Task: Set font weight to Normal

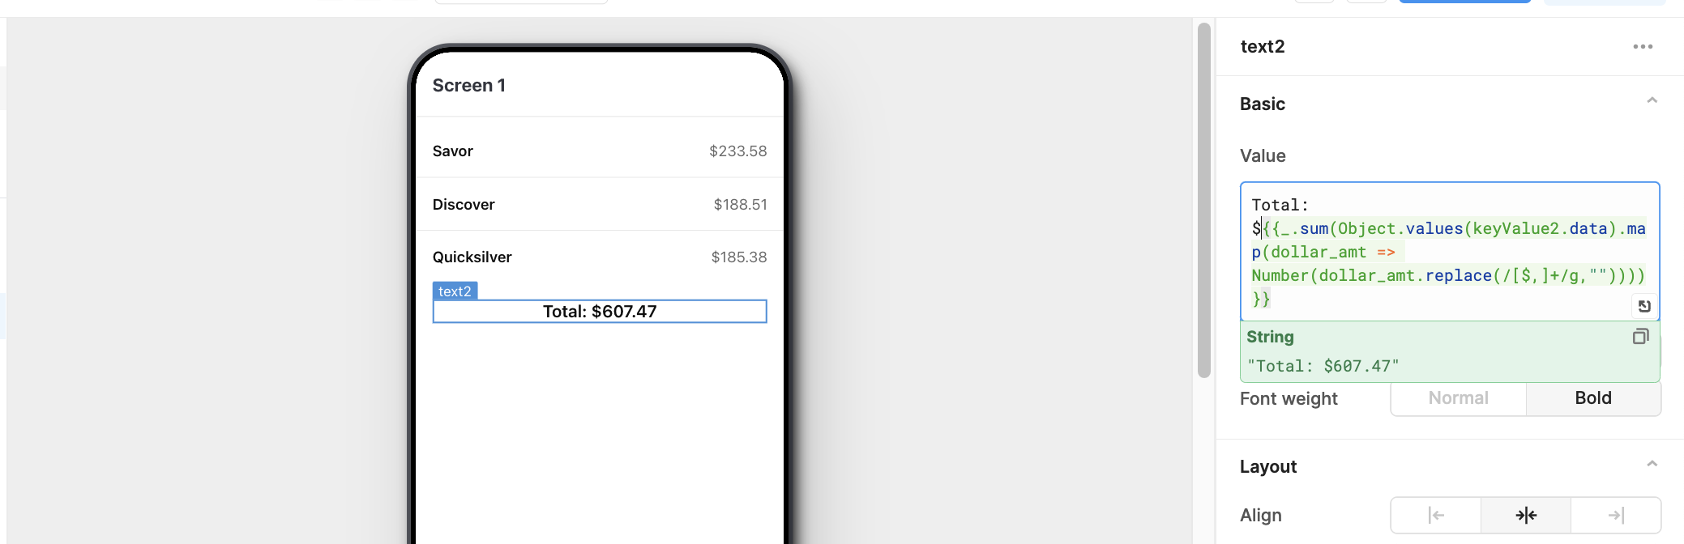Action: [1458, 398]
